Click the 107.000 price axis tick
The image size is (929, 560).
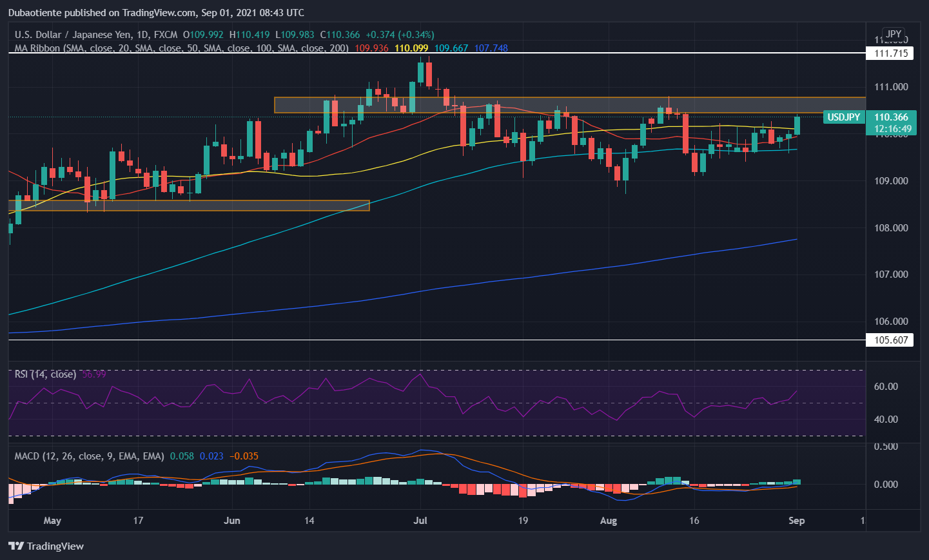[x=891, y=275]
